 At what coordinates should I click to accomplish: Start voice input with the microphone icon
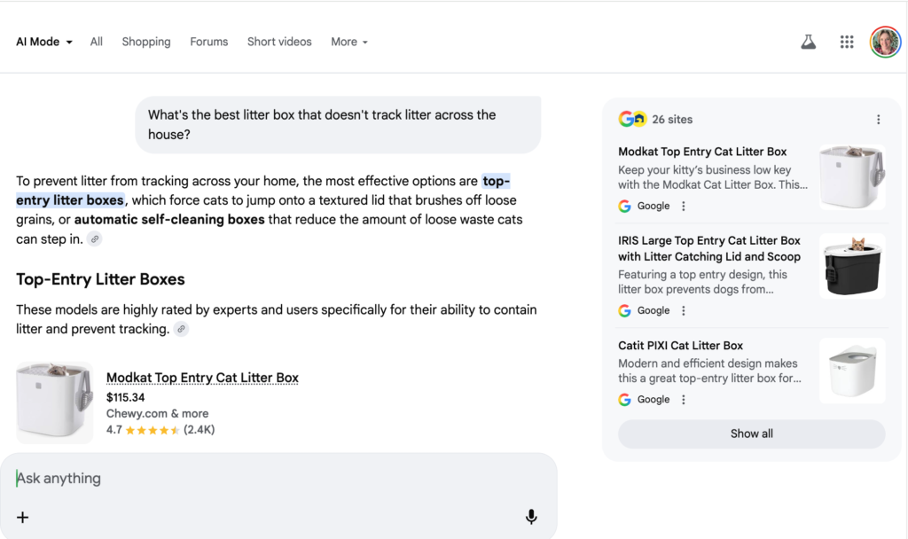(530, 517)
